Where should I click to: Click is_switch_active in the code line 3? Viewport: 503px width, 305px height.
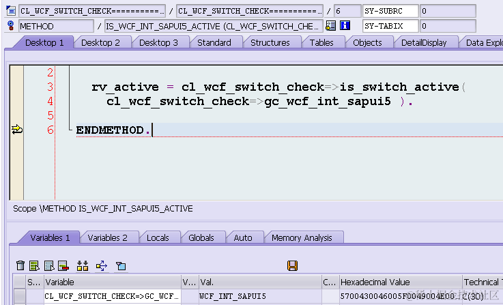point(399,87)
